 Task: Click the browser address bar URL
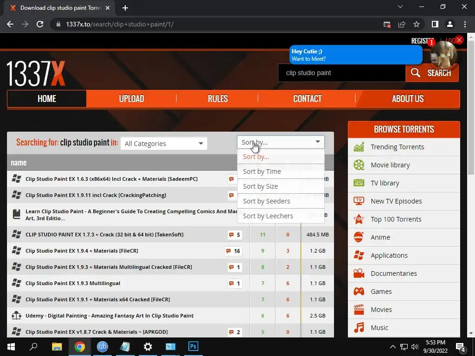coord(120,24)
